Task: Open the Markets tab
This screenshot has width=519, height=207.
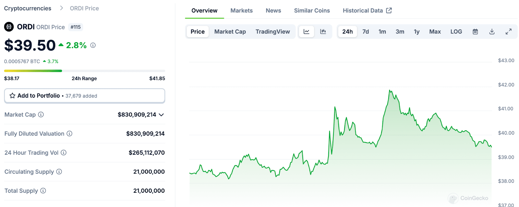Action: coord(241,11)
